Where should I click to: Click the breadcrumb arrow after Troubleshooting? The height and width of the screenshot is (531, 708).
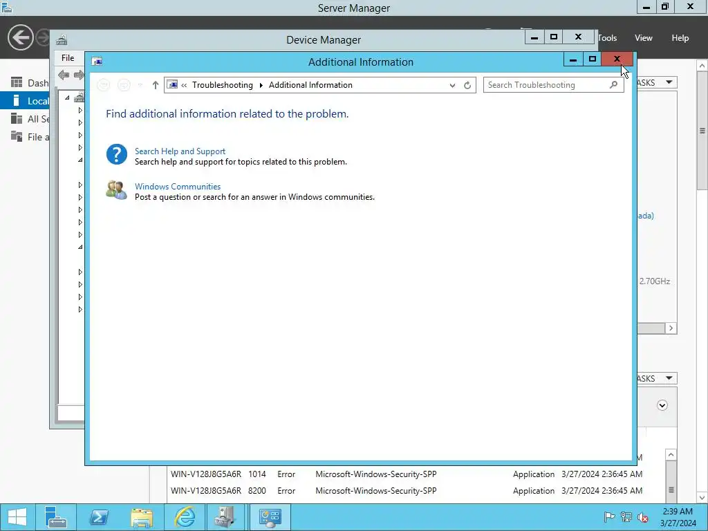coord(261,85)
